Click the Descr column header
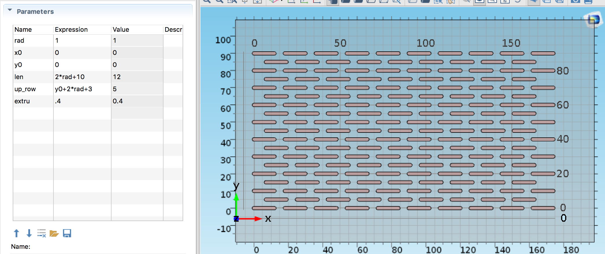This screenshot has height=254, width=605. coord(173,29)
